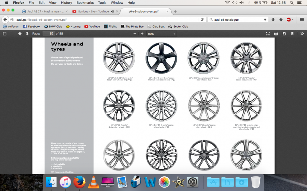Viewport: 307px width, 191px height.
Task: Open the zoom level dropdown
Action: (162, 34)
